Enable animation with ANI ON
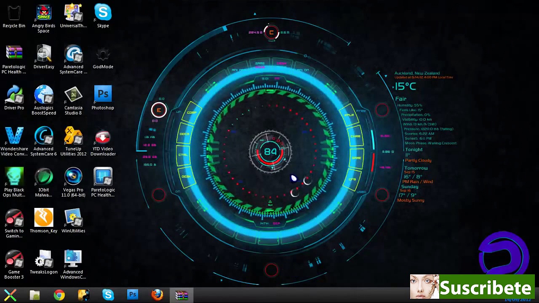 303,70
